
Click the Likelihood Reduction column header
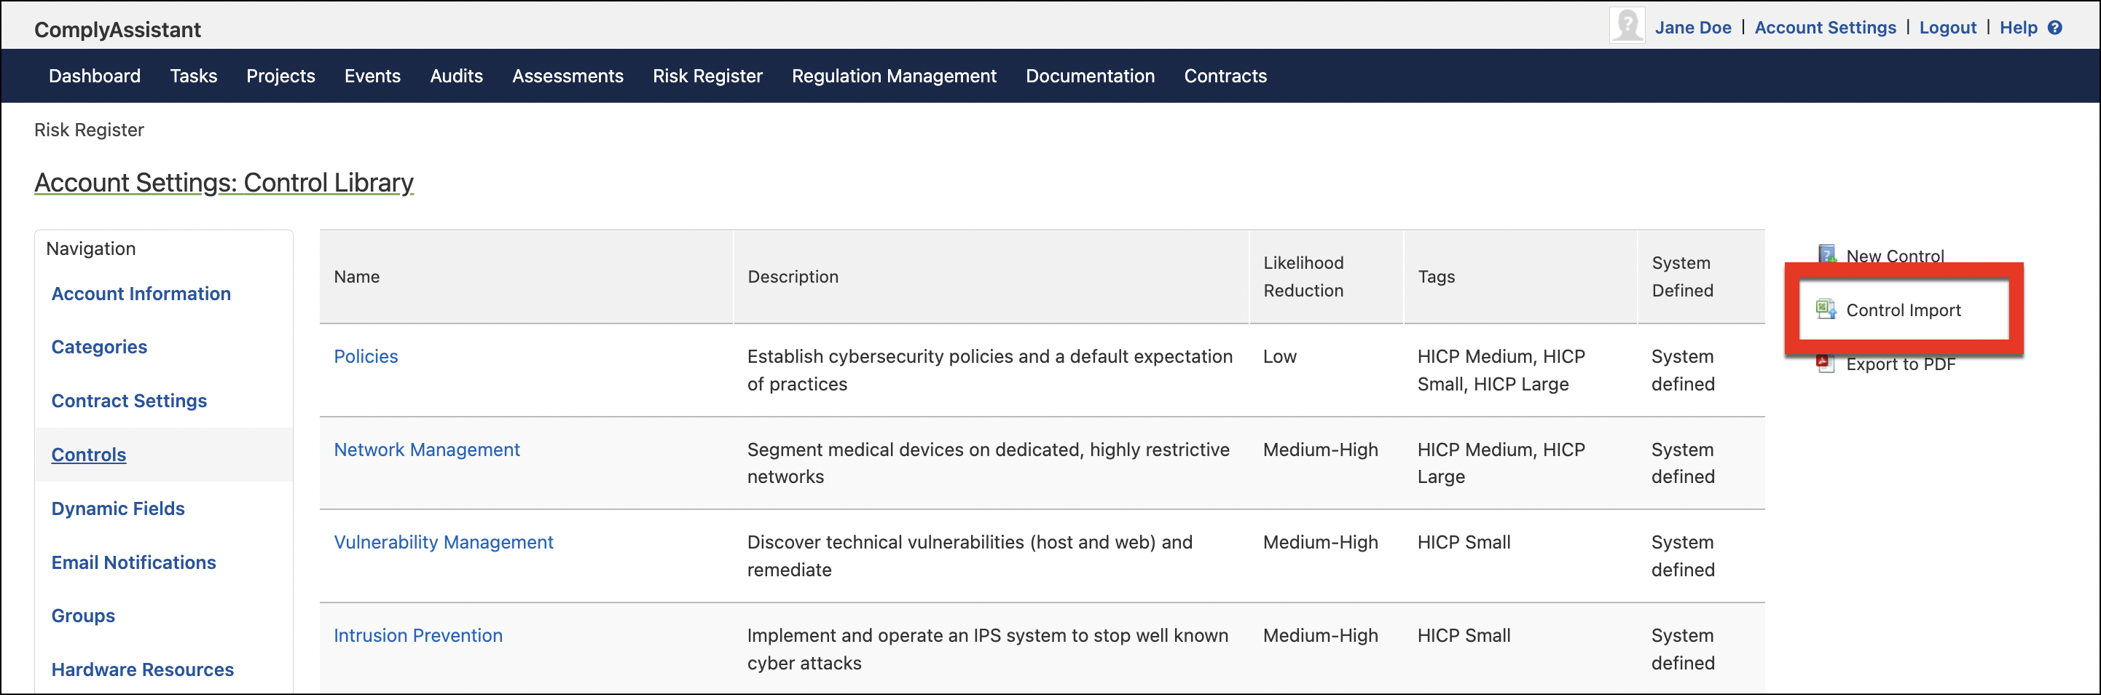coord(1326,277)
